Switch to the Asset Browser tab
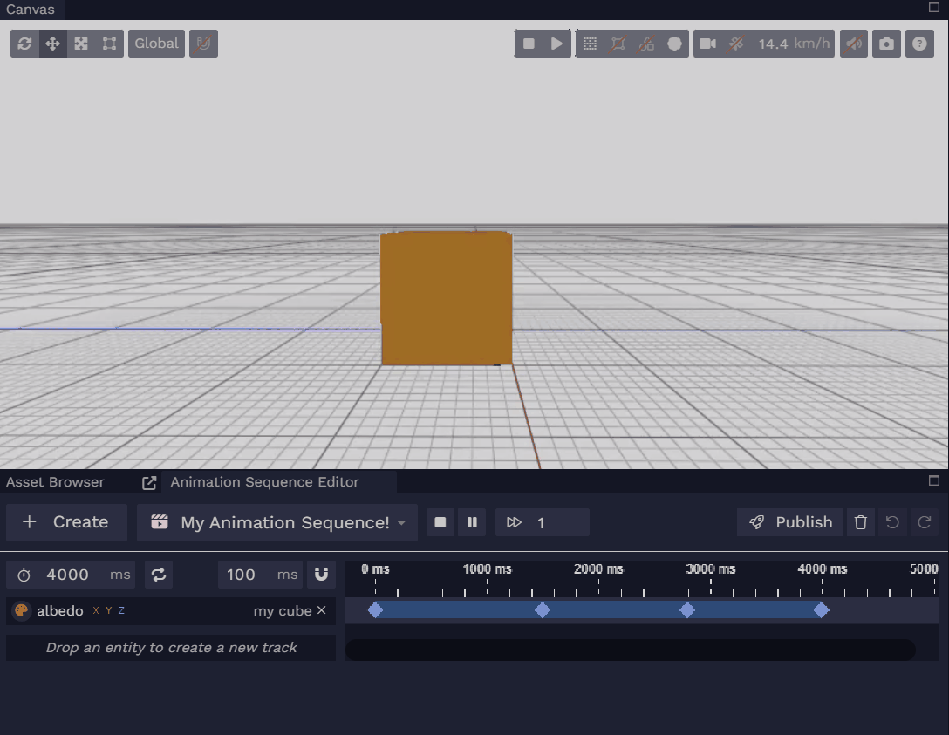This screenshot has height=735, width=949. click(55, 482)
